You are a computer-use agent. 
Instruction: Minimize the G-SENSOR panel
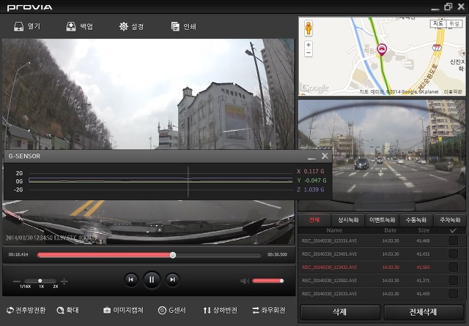(311, 159)
